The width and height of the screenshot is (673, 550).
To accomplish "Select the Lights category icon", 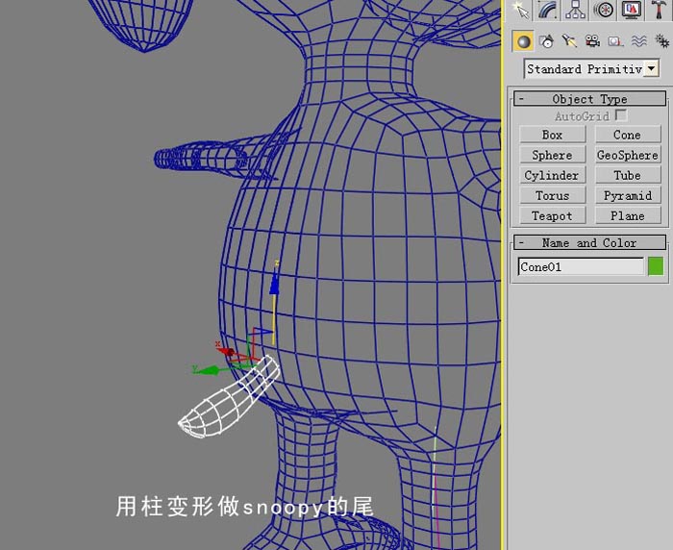I will (x=569, y=41).
